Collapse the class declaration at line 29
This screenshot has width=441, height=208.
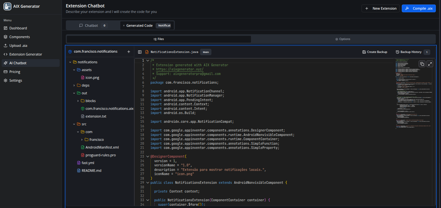(148, 183)
